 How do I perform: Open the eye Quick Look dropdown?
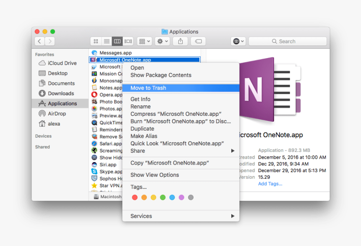(x=238, y=41)
